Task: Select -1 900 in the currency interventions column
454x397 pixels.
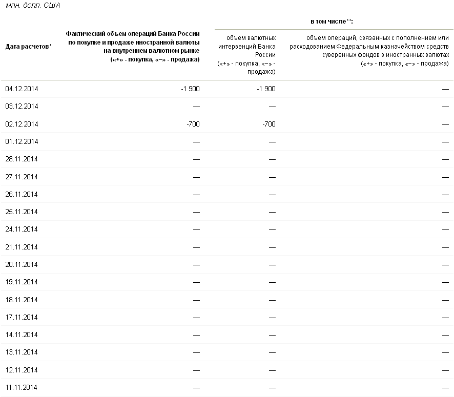Action: 266,89
